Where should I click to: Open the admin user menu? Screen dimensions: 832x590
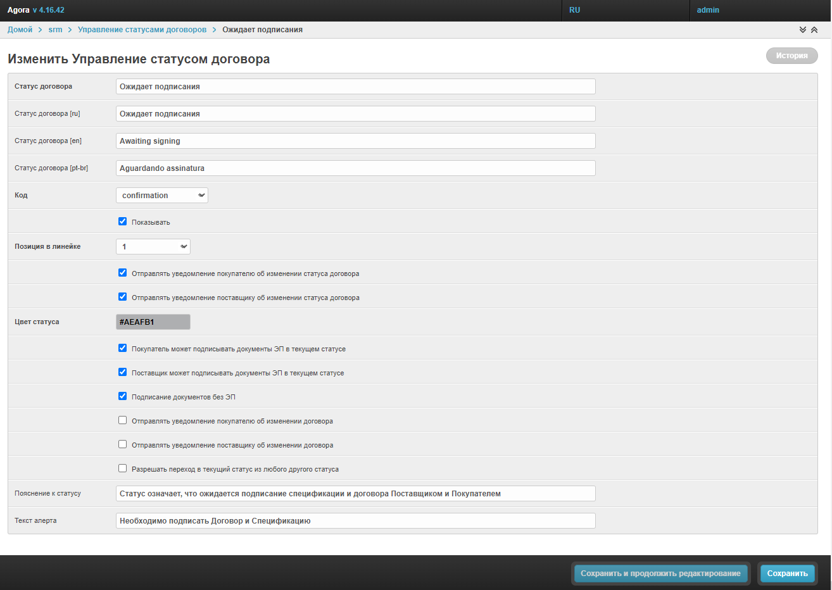[708, 10]
